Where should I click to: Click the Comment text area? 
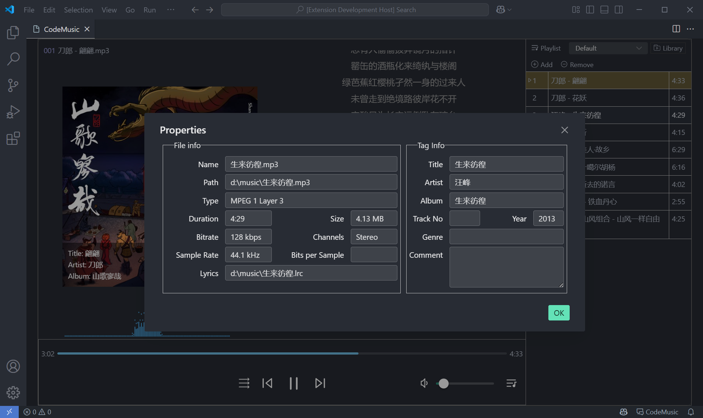(x=506, y=267)
